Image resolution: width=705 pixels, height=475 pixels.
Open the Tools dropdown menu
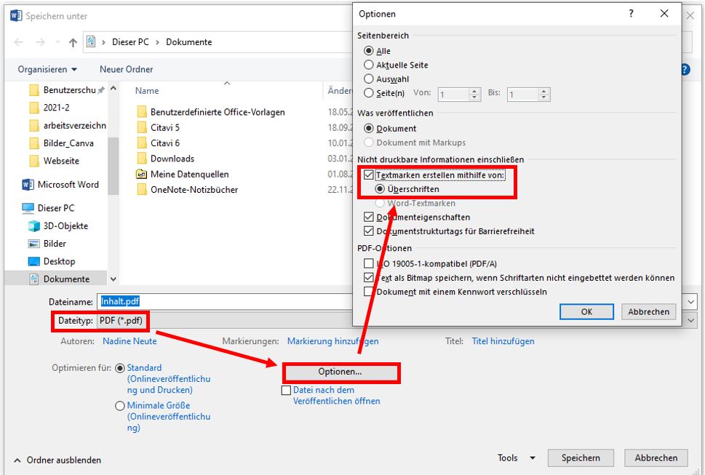click(x=516, y=458)
